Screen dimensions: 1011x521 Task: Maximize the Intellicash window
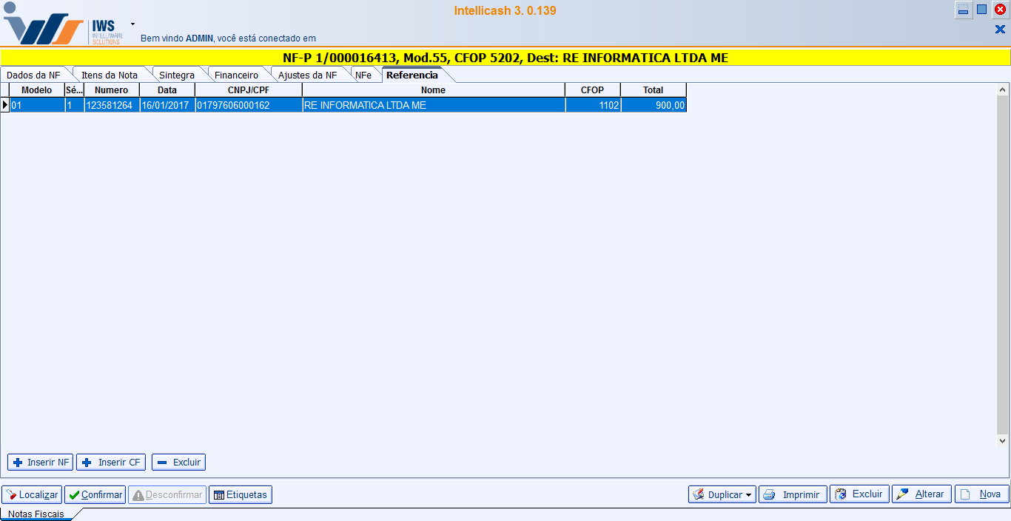pyautogui.click(x=982, y=10)
